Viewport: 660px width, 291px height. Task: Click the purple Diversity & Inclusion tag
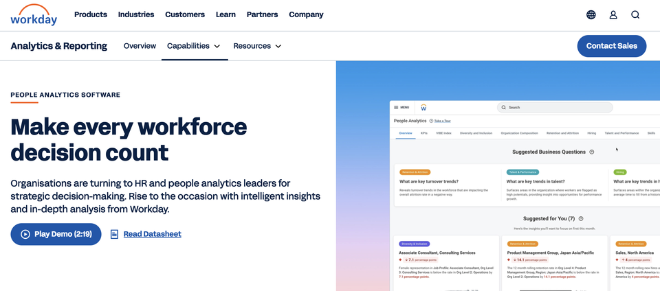point(414,244)
